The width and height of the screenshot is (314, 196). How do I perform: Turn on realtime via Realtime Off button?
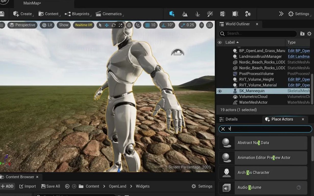click(84, 25)
